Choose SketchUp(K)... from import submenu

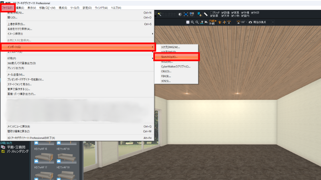(176, 57)
